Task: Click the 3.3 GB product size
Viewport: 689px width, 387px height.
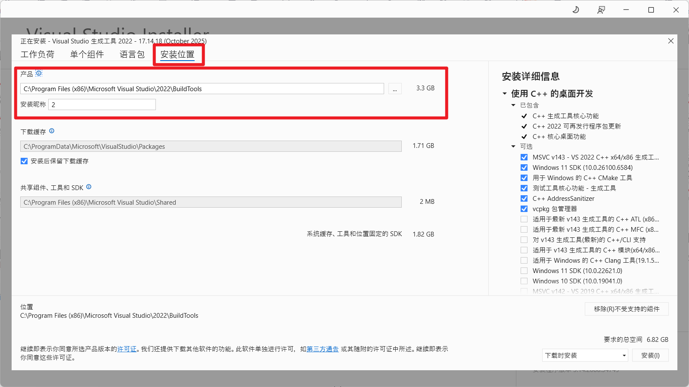Action: point(425,88)
